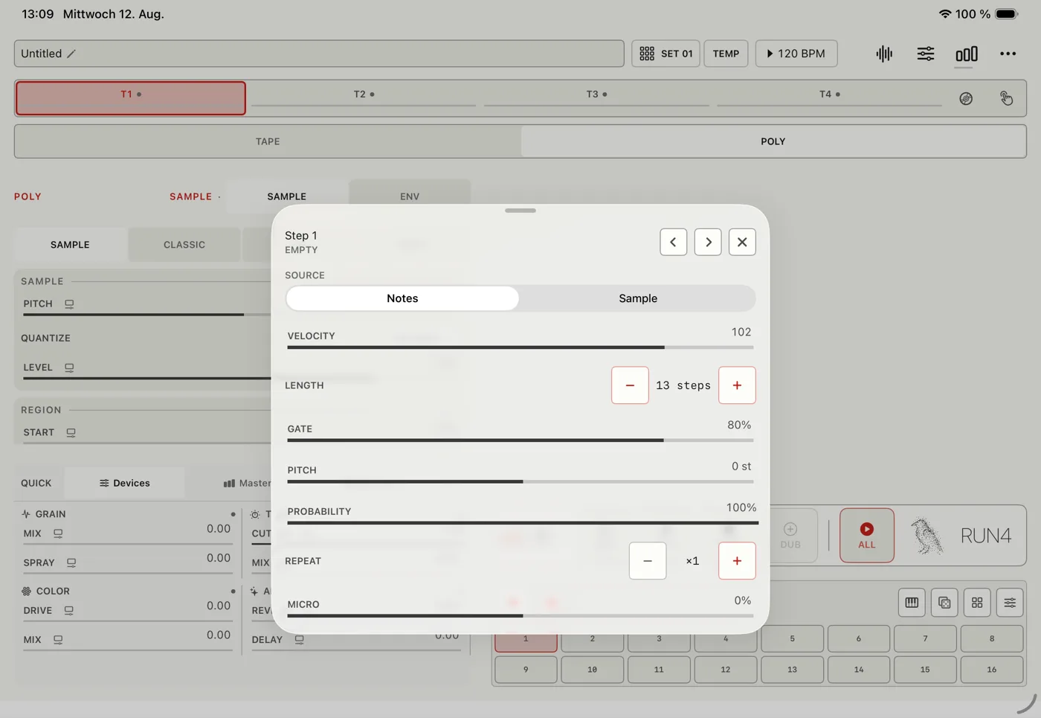1041x718 pixels.
Task: Select Notes as the step source
Action: point(402,298)
